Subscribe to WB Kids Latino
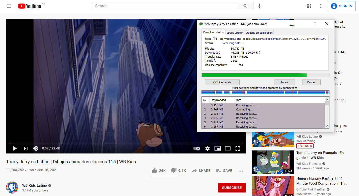Screen dimensions: 359x196 click(x=232, y=188)
